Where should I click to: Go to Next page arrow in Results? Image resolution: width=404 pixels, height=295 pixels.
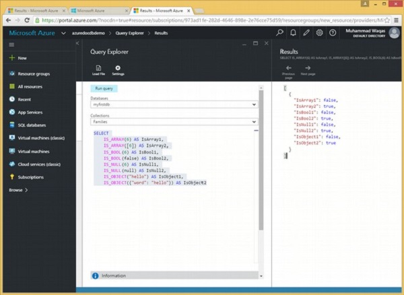tap(308, 68)
